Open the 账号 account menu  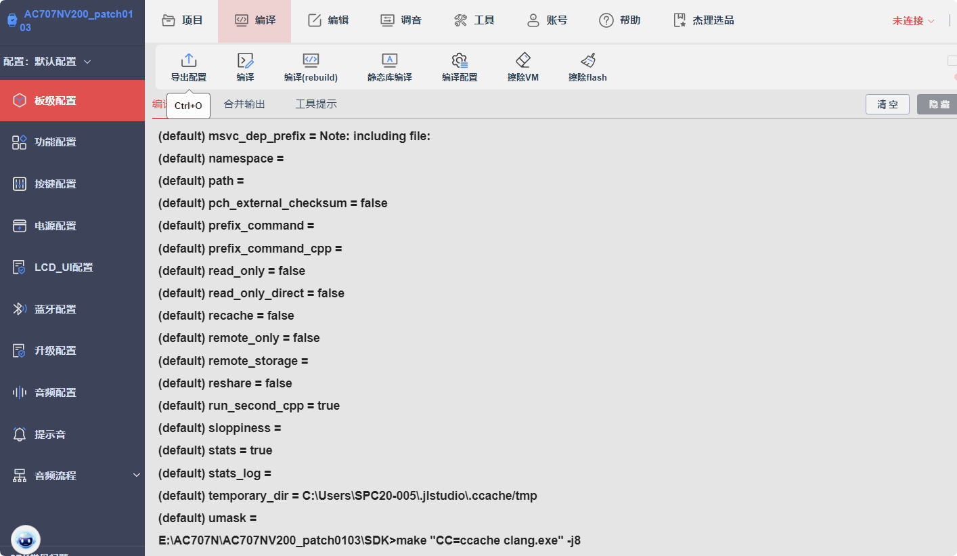547,20
